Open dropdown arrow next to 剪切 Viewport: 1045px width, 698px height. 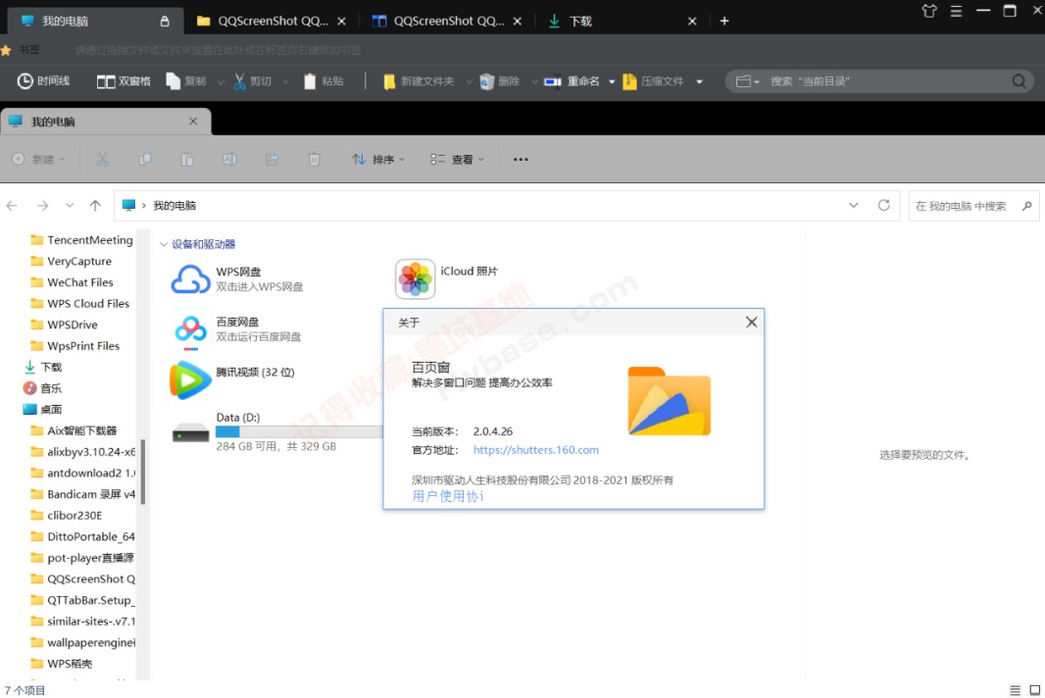286,81
